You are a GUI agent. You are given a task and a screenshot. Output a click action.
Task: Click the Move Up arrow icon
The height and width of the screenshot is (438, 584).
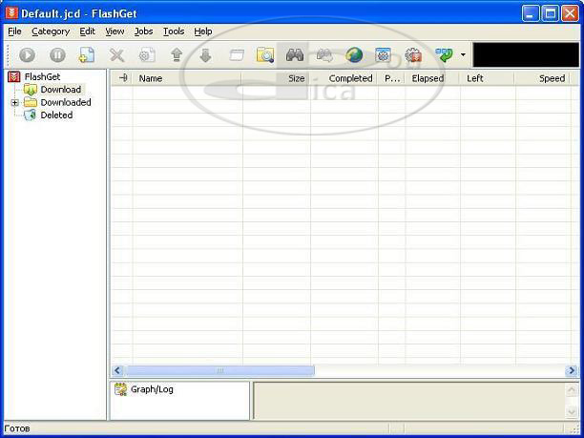177,56
